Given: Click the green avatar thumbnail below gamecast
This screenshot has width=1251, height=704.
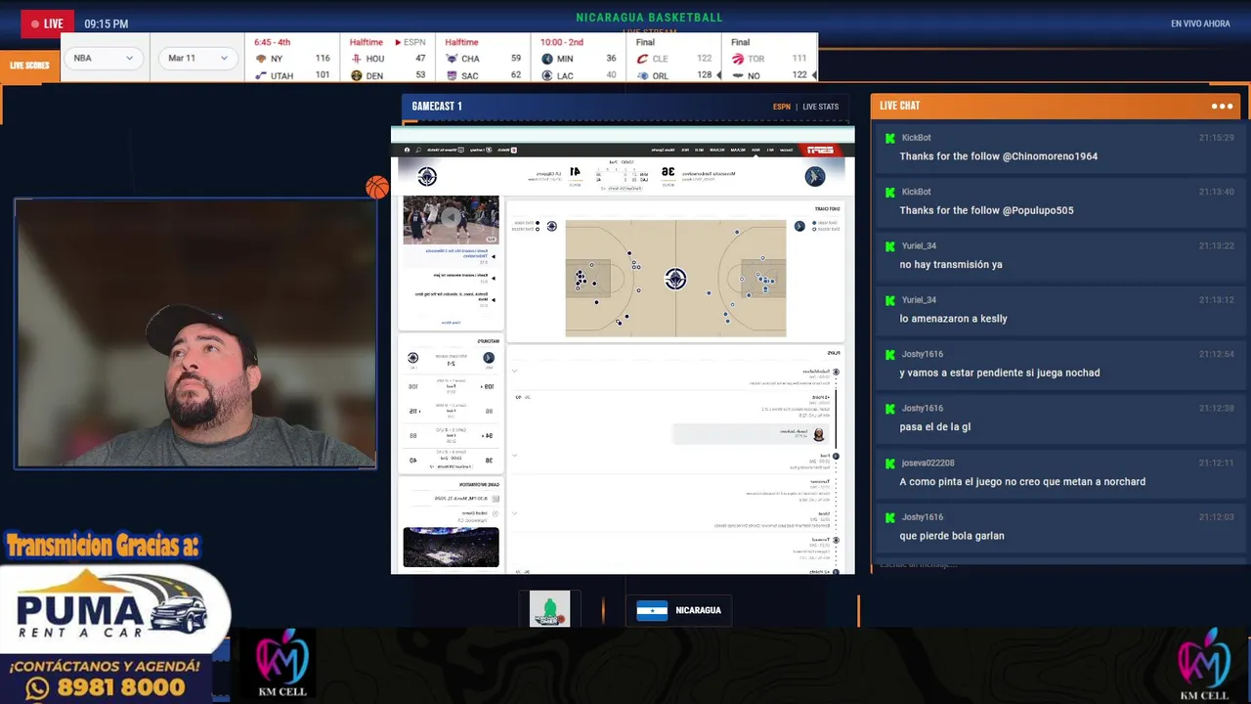Looking at the screenshot, I should [549, 609].
